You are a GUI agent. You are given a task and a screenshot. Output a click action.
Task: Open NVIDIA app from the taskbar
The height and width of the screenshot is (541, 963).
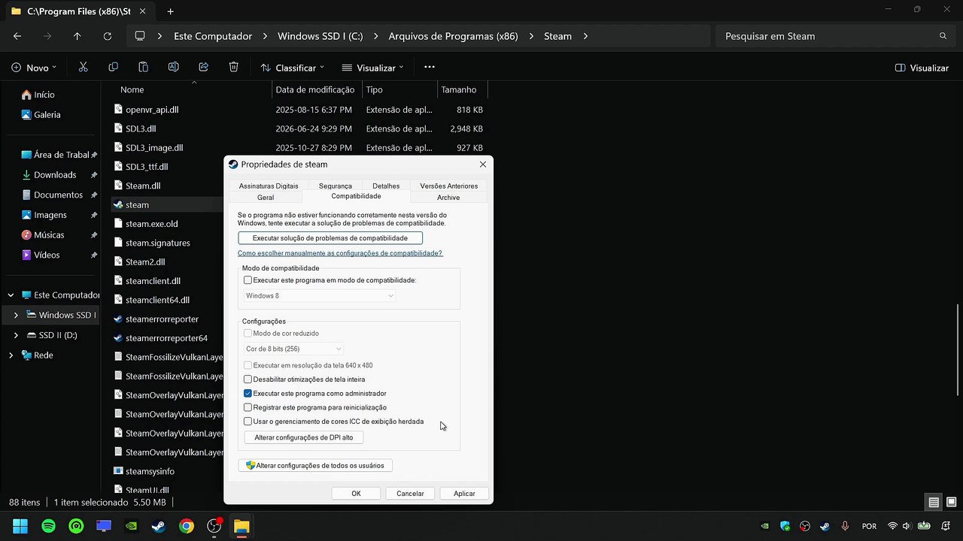[131, 526]
